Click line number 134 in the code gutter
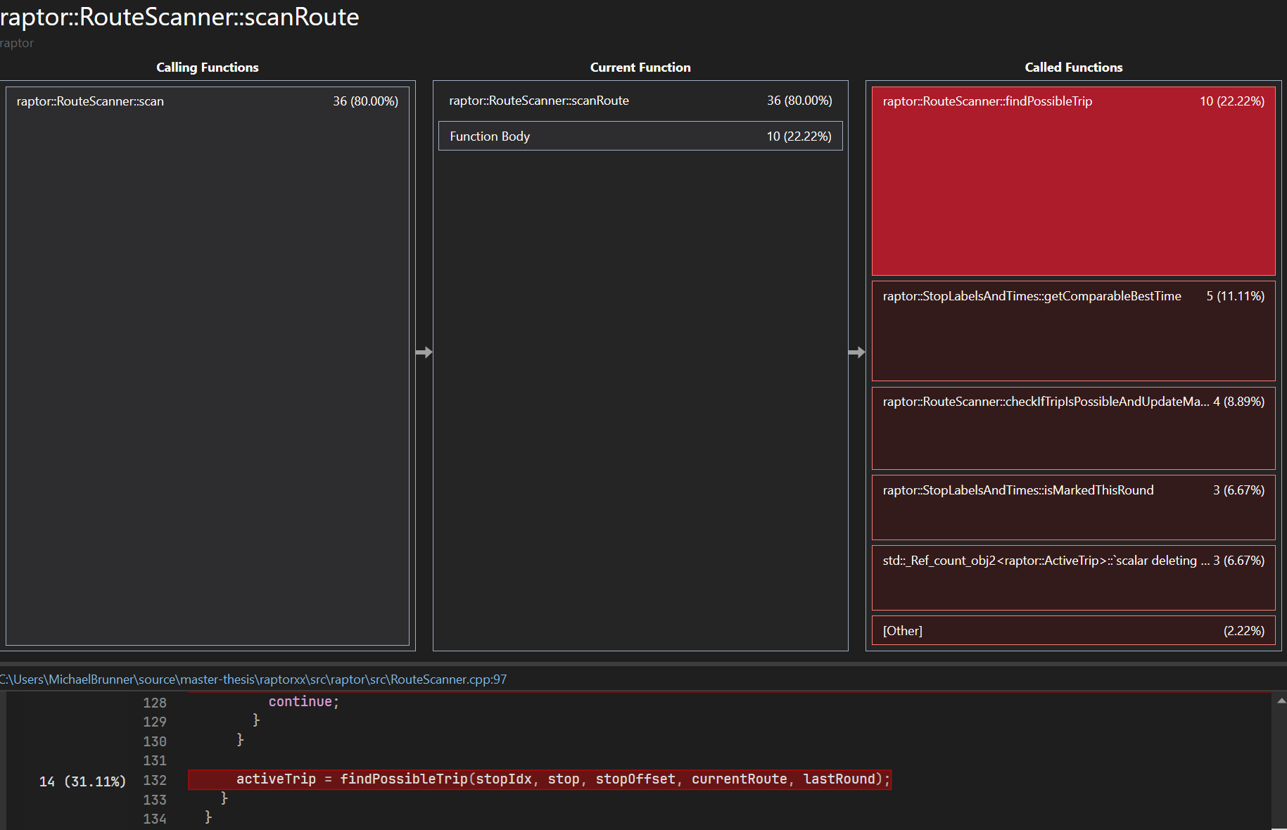Viewport: 1287px width, 830px height. click(x=155, y=819)
